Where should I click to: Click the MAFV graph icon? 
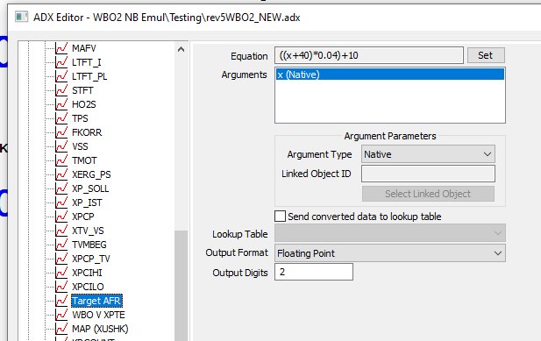(61, 48)
